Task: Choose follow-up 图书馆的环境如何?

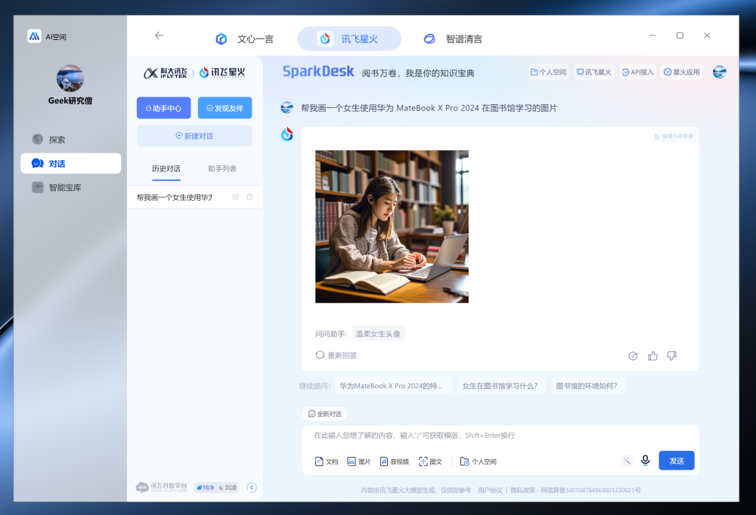Action: tap(588, 386)
